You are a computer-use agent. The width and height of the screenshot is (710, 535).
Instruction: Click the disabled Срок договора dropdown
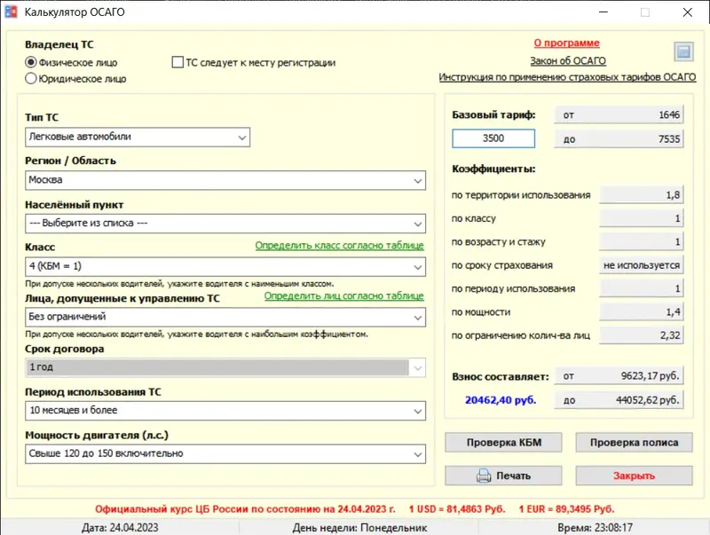225,367
